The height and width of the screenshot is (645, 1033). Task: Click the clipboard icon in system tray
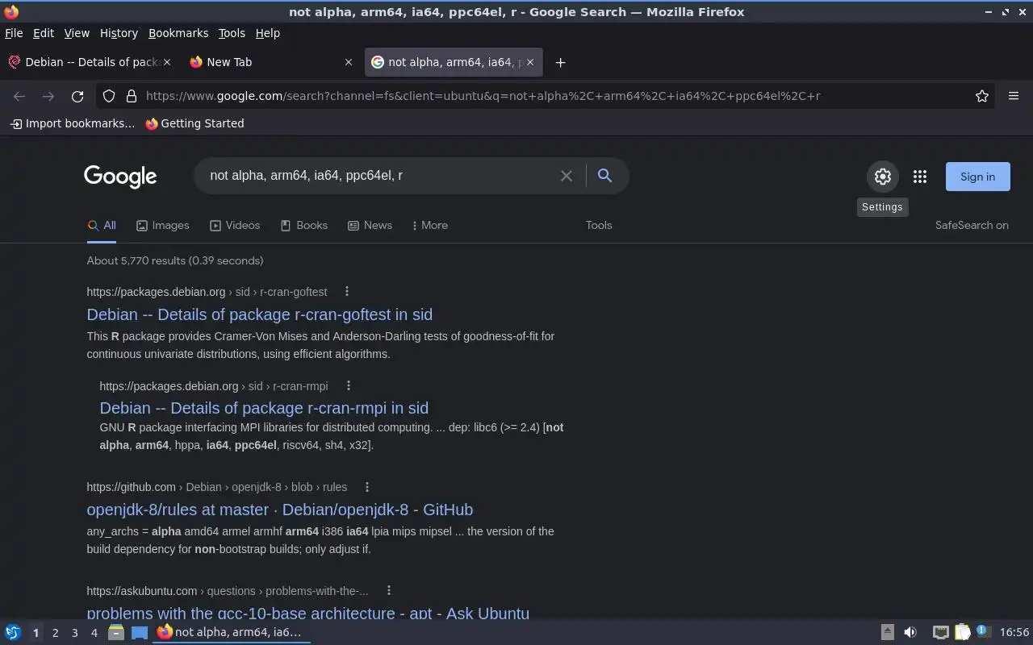click(x=963, y=633)
